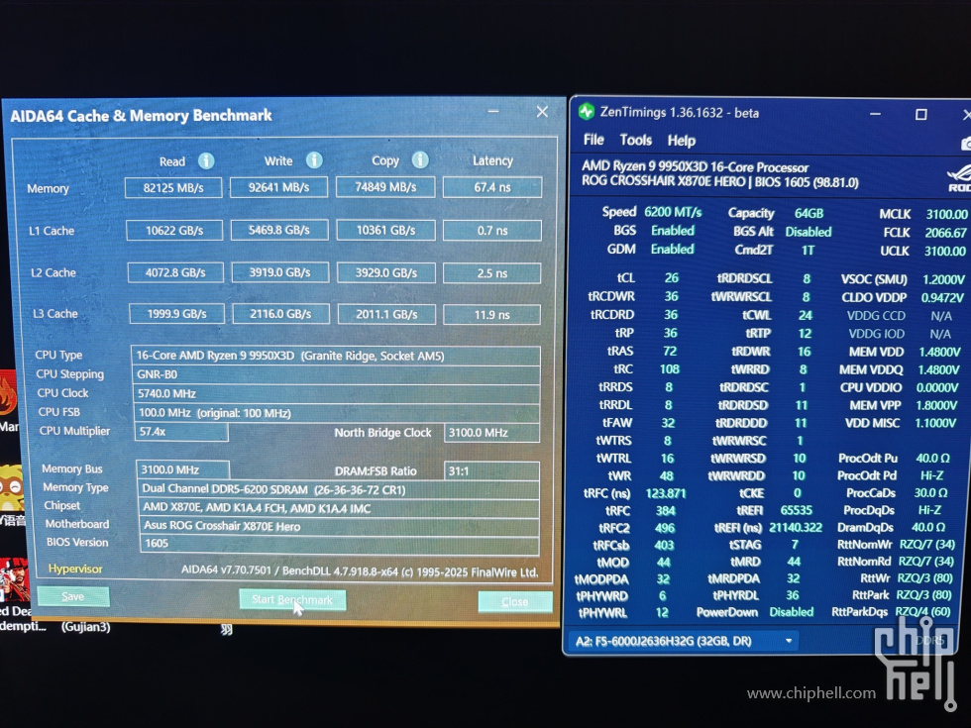Click the Read info icon in AIDA64
971x728 pixels.
click(x=206, y=160)
